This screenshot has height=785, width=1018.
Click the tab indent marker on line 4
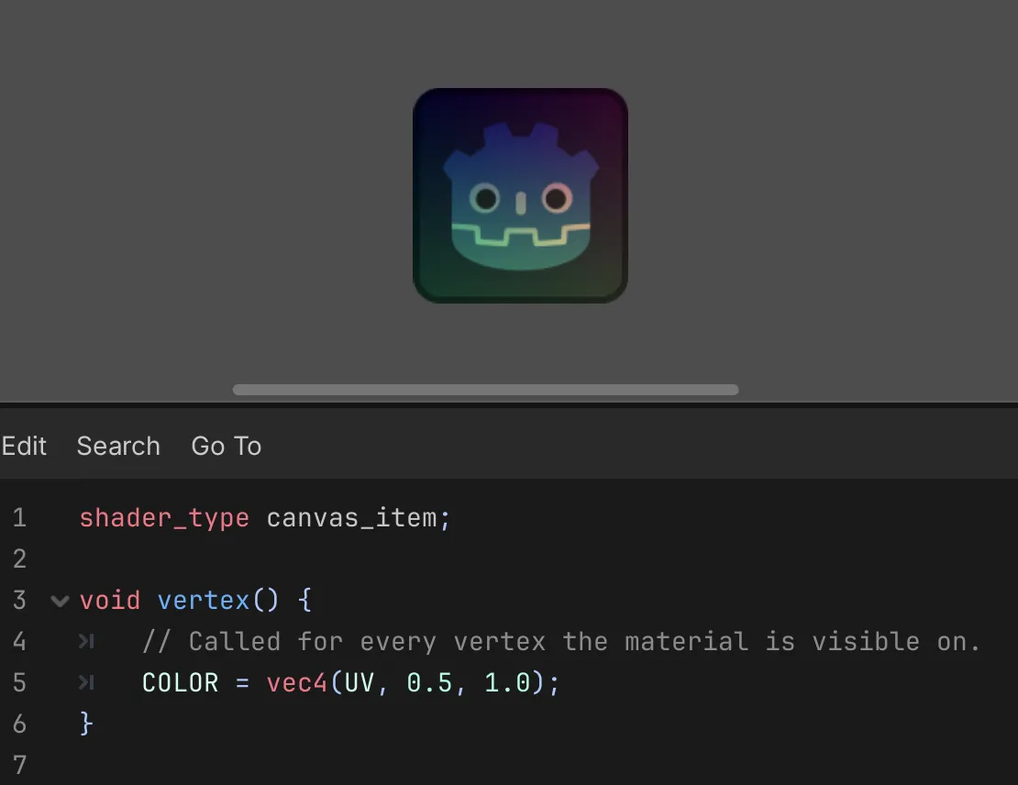86,642
